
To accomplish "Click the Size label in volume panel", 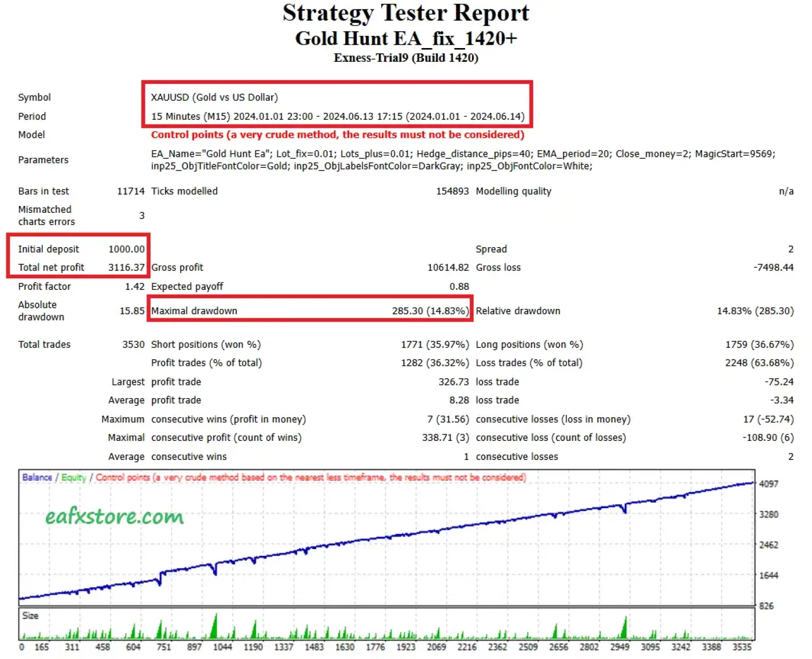I will click(x=30, y=616).
